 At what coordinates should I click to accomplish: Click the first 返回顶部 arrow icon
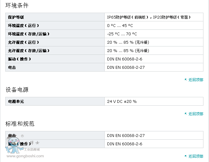click(186, 80)
